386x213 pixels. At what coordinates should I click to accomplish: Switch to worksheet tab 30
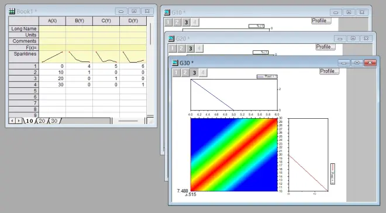tap(54, 121)
